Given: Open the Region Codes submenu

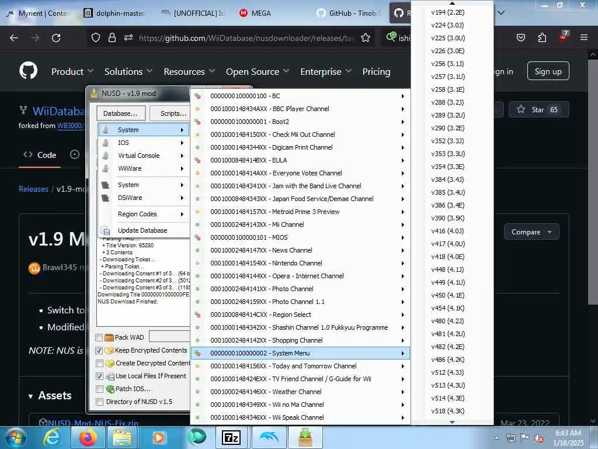Looking at the screenshot, I should 144,214.
